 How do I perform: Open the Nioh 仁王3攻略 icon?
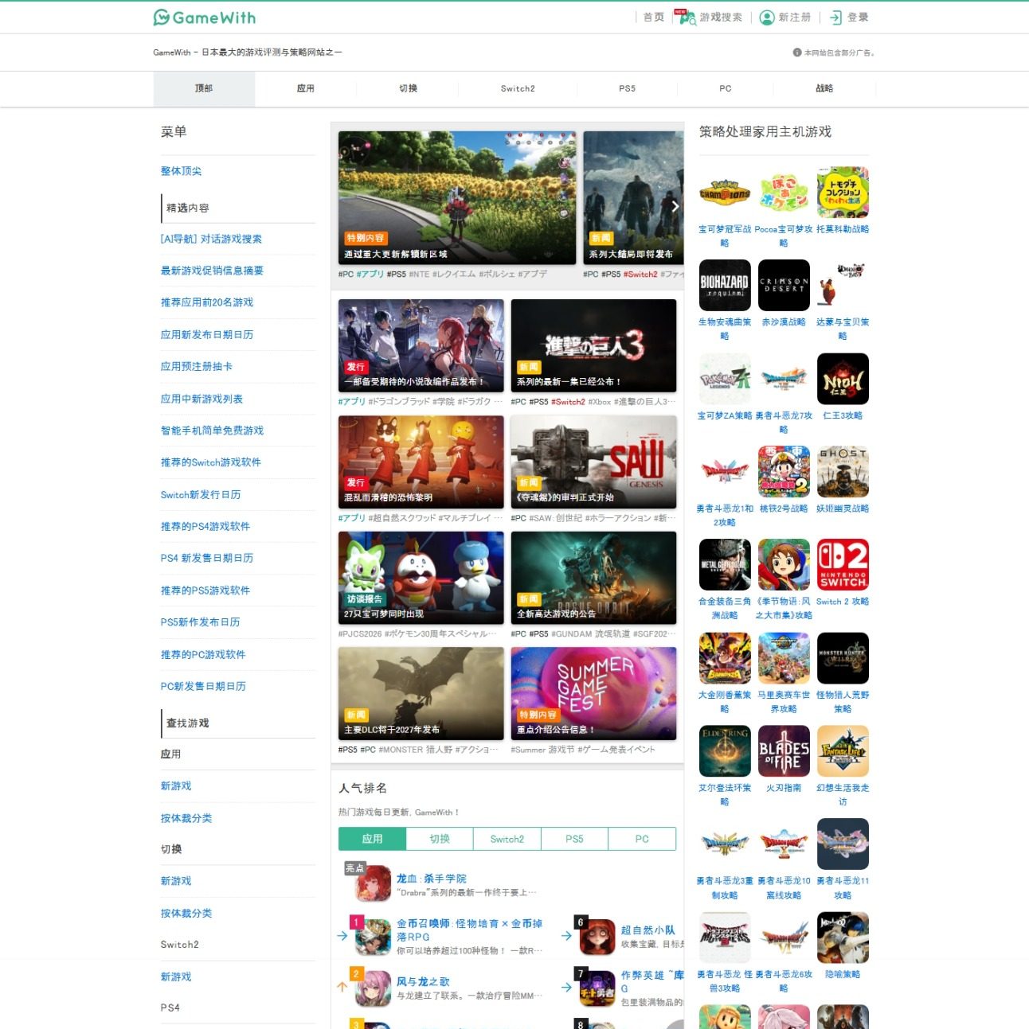(x=843, y=379)
